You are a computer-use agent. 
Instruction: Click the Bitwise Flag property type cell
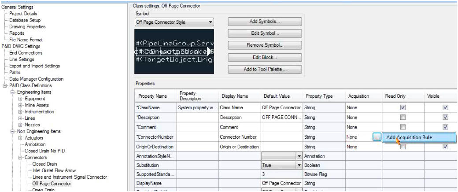[324, 174]
